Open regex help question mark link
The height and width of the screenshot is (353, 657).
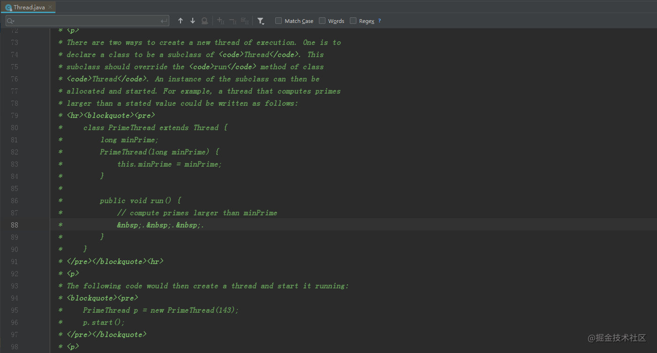pos(379,21)
